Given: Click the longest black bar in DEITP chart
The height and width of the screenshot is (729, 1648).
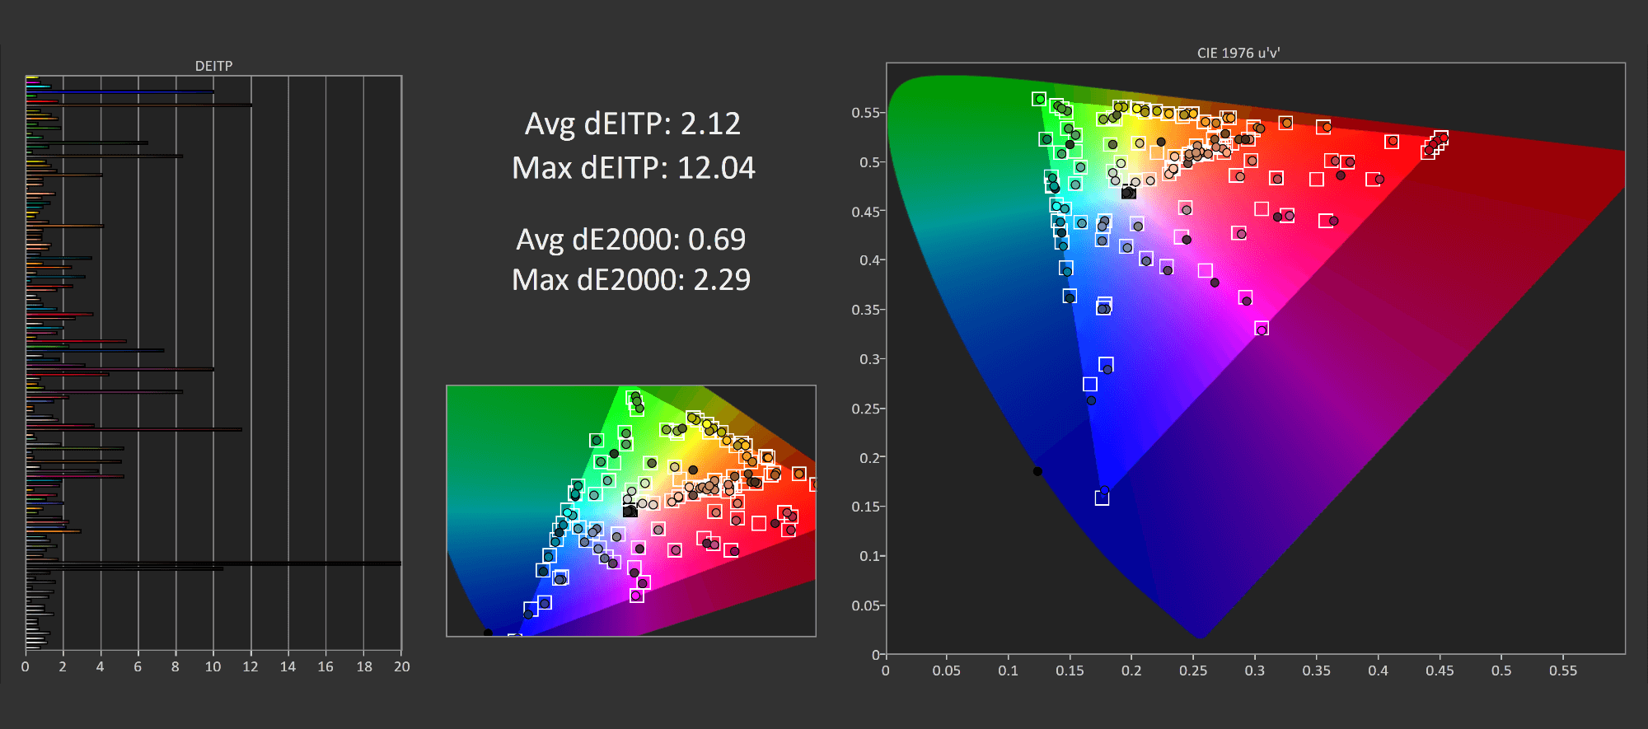Looking at the screenshot, I should point(214,563).
